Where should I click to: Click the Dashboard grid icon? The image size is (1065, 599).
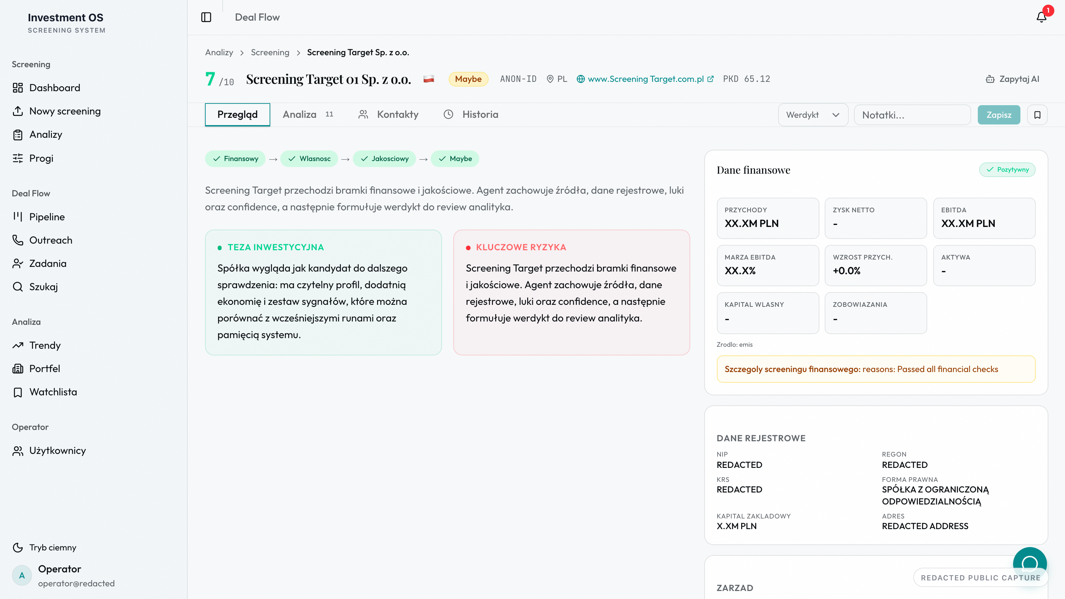pyautogui.click(x=17, y=88)
